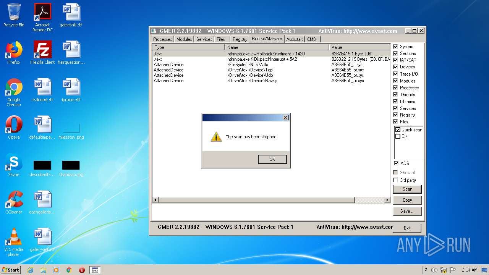This screenshot has height=275, width=489.
Task: Enable the 3rd party checkbox
Action: tap(395, 180)
